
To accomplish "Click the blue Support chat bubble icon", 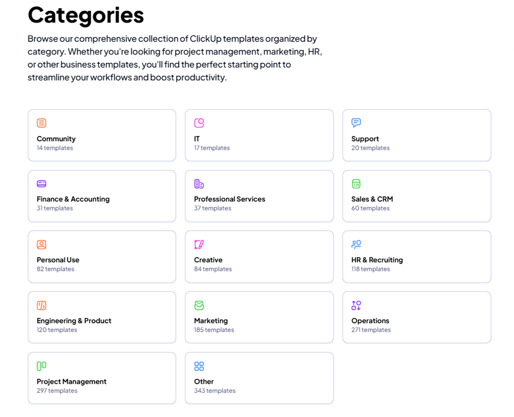I will [356, 123].
